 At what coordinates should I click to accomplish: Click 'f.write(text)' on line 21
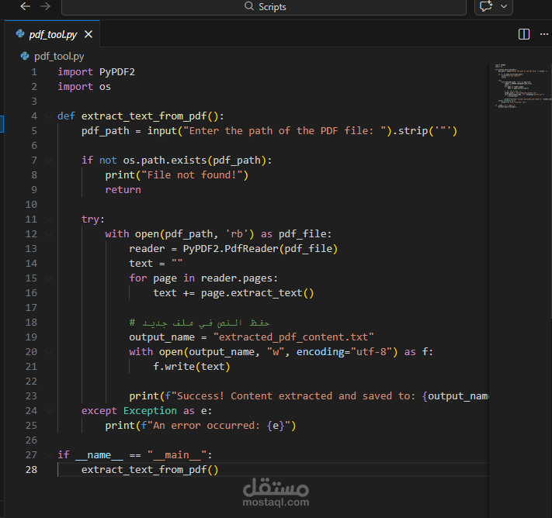(192, 367)
